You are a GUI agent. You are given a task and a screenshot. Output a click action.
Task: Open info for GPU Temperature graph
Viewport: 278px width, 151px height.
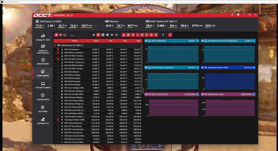pos(197,41)
